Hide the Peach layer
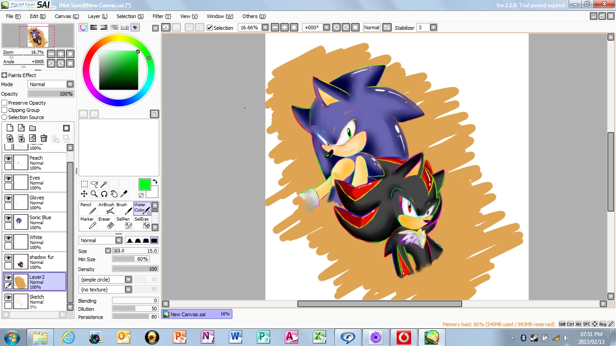 pyautogui.click(x=8, y=158)
